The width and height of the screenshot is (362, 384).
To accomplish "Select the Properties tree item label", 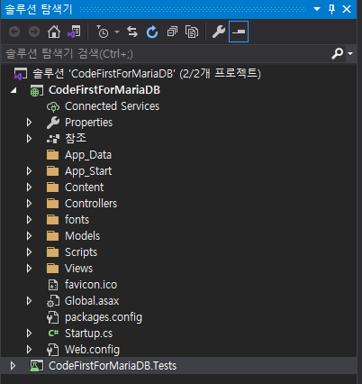I will tap(88, 123).
